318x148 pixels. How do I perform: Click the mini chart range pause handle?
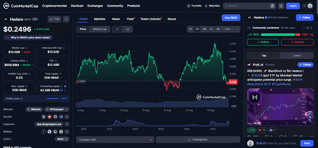228,122
